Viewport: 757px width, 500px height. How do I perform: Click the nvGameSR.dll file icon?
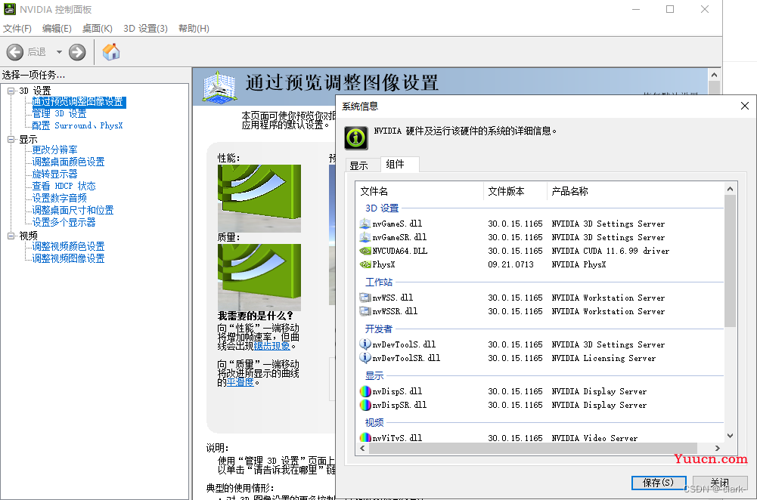(365, 237)
